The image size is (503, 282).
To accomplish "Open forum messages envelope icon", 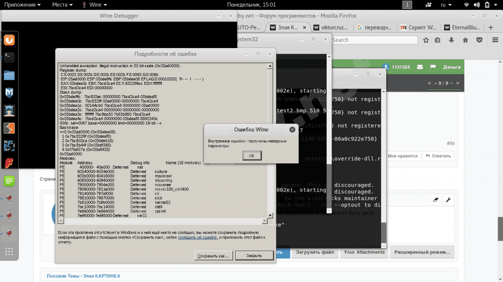I will [x=420, y=67].
